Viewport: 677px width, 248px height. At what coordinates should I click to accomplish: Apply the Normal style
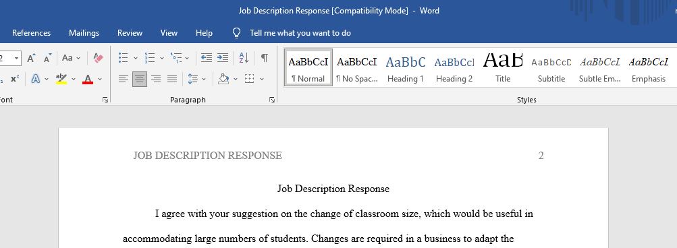click(x=308, y=67)
